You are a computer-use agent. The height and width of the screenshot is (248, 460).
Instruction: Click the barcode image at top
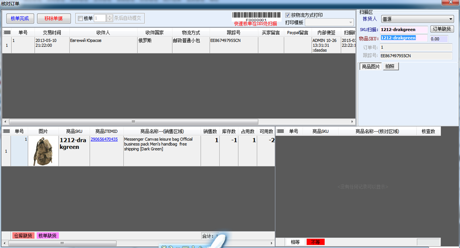(x=256, y=16)
